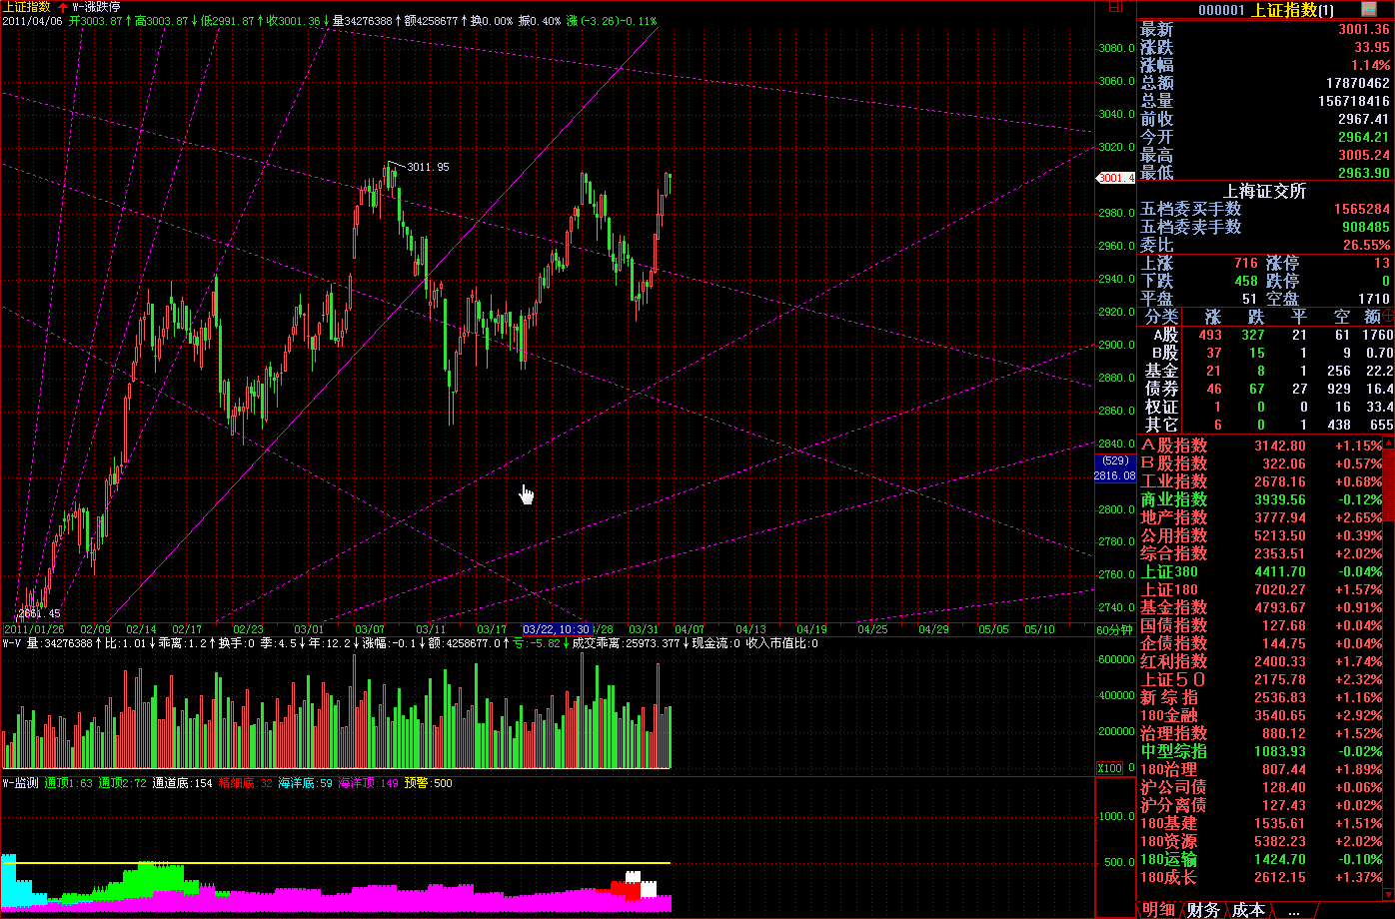
Task: Open the W-涨跌停 main indicator selector
Action: click(96, 7)
